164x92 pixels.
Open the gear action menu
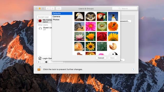(46, 62)
